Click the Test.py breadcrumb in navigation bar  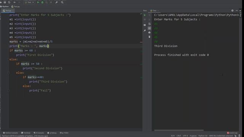(15, 6)
